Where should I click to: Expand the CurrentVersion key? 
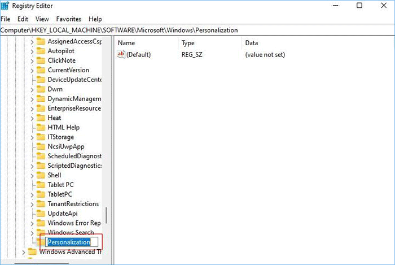point(31,70)
